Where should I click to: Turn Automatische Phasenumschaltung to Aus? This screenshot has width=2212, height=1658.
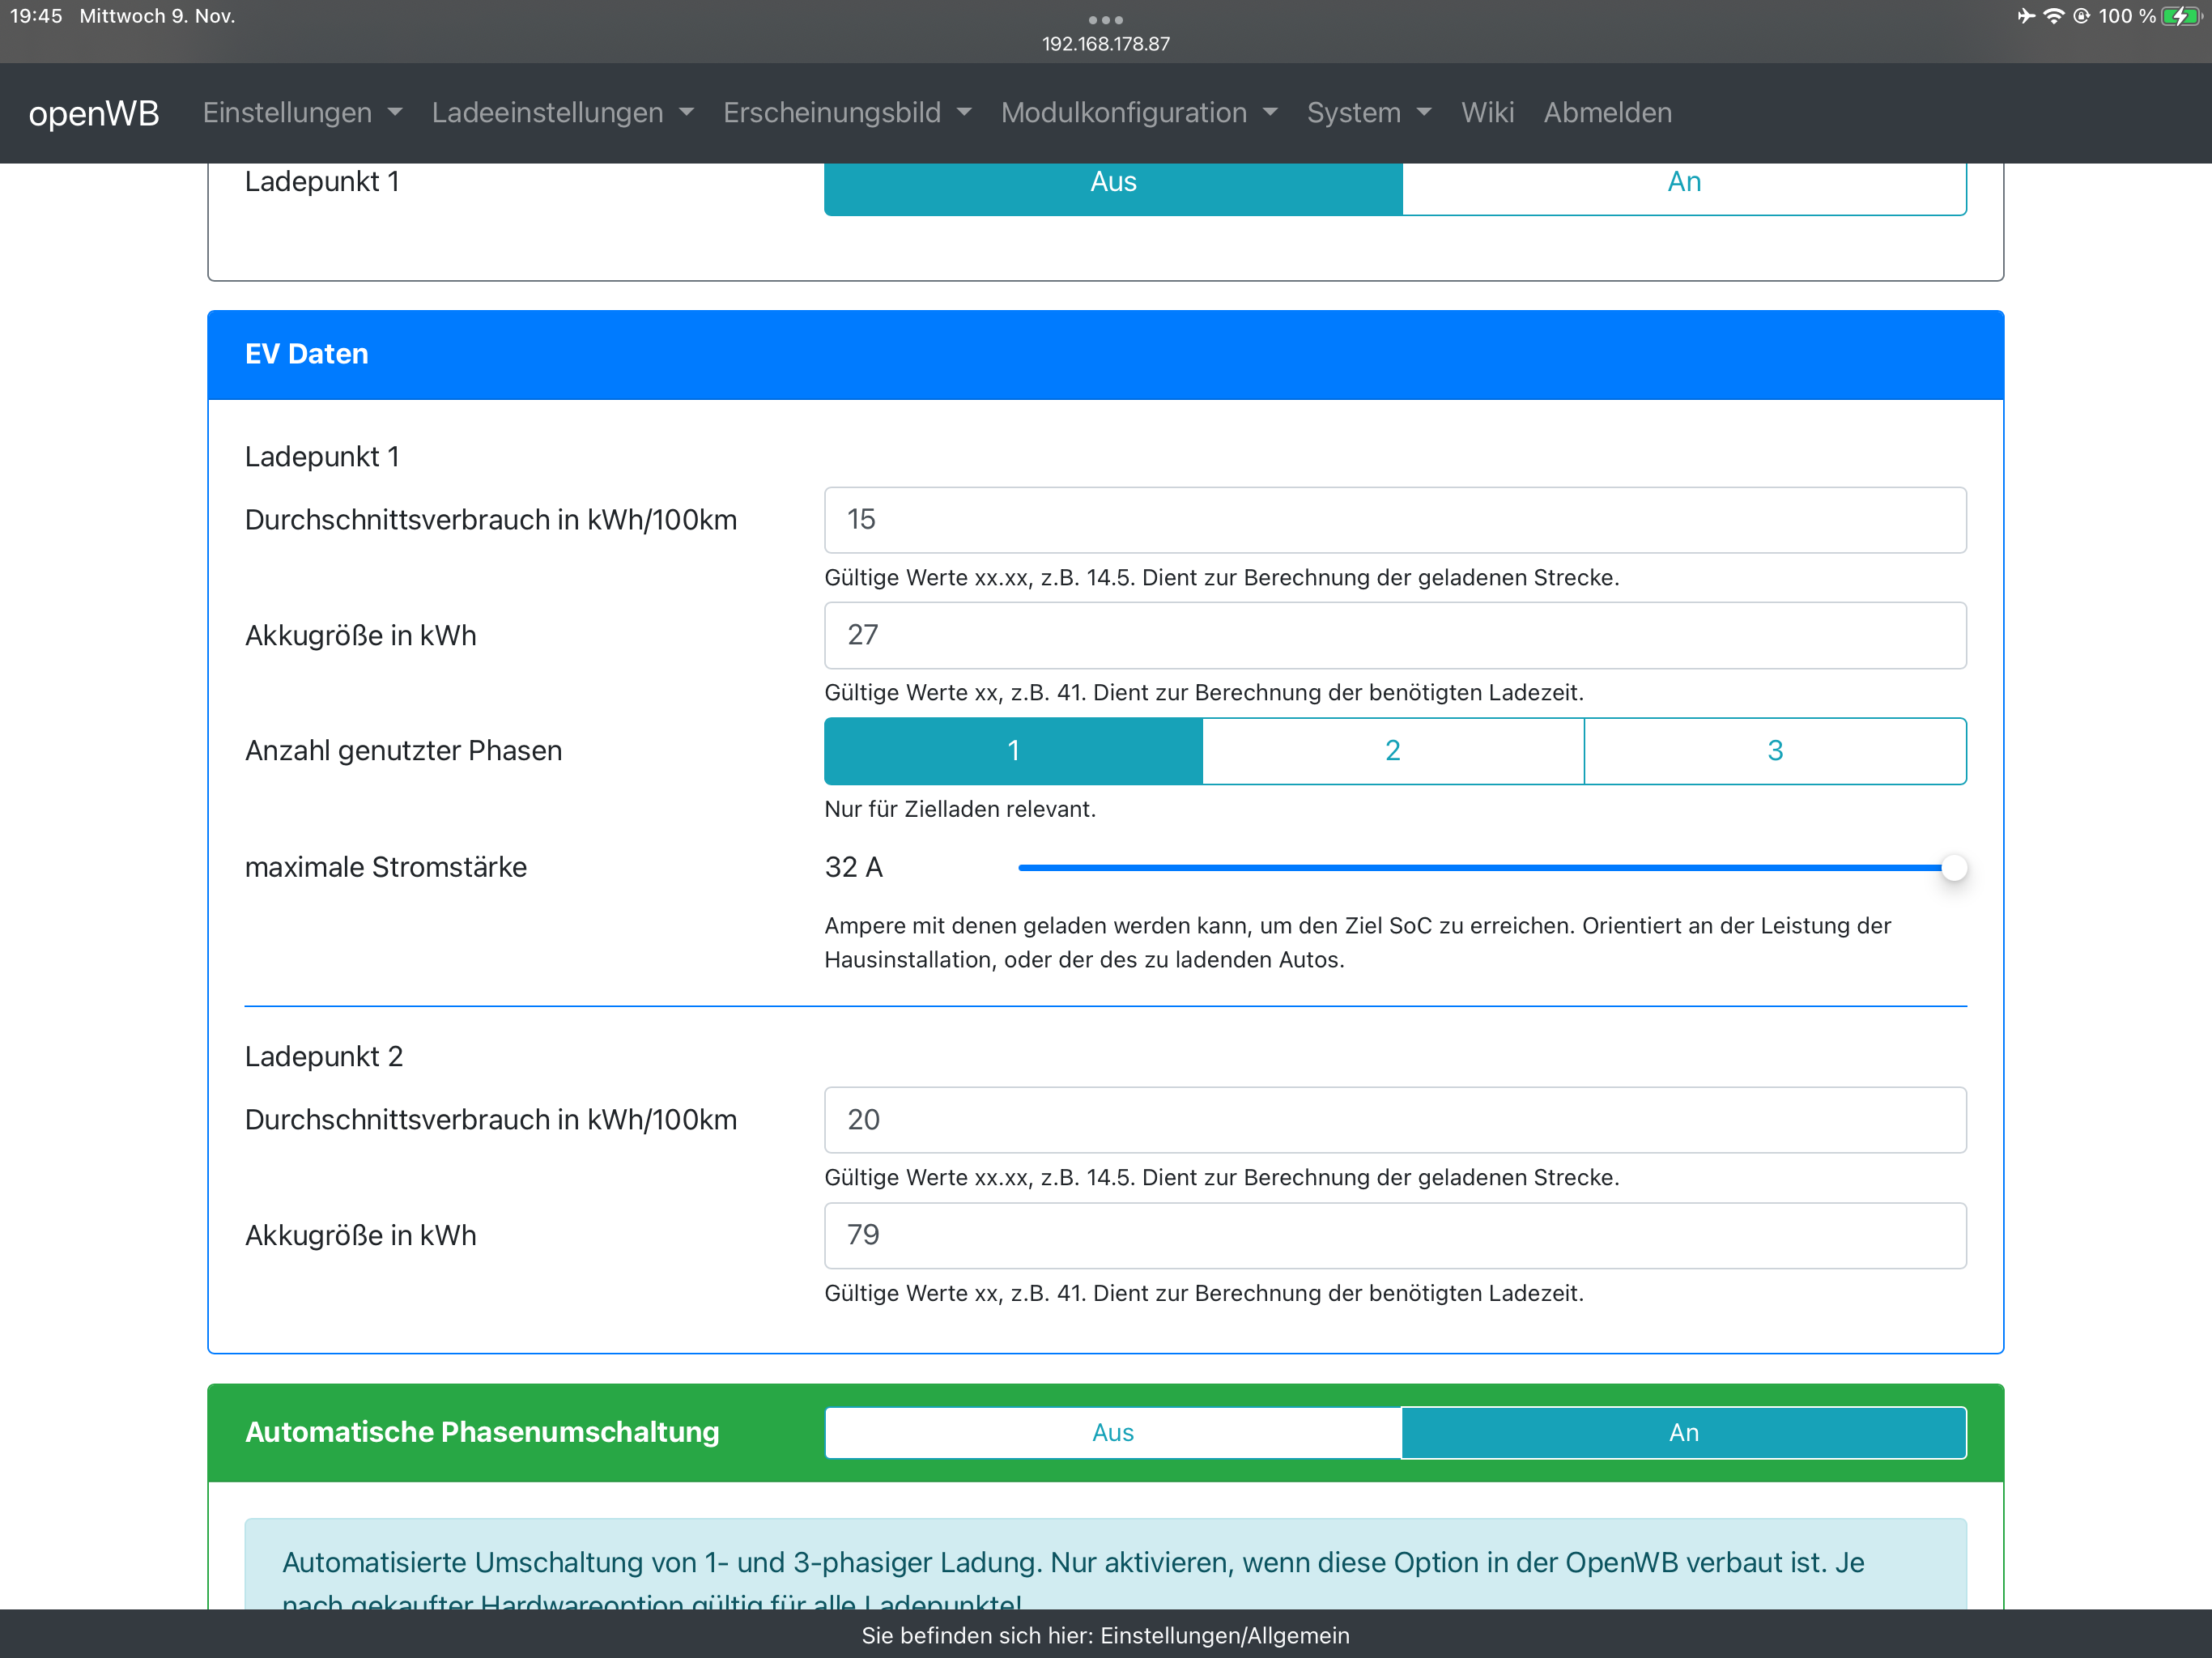(1112, 1432)
